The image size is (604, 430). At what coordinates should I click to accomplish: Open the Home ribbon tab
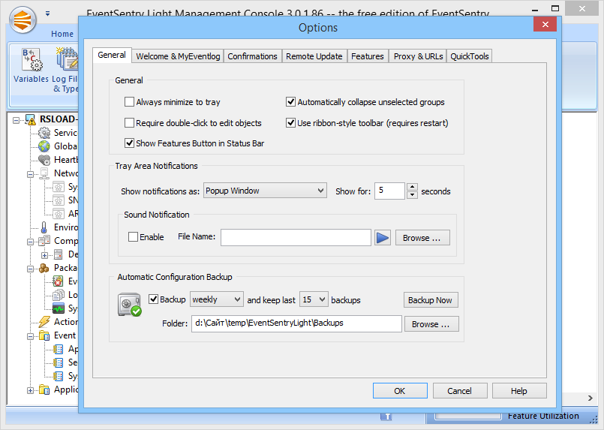pyautogui.click(x=62, y=34)
